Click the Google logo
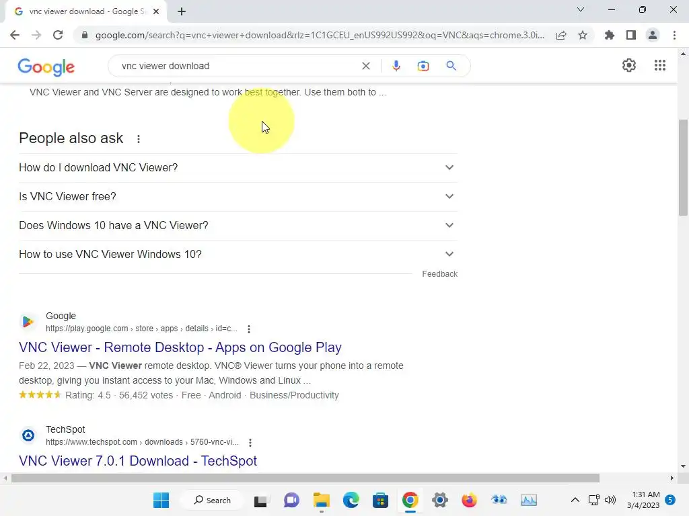The image size is (689, 516). pos(46,67)
